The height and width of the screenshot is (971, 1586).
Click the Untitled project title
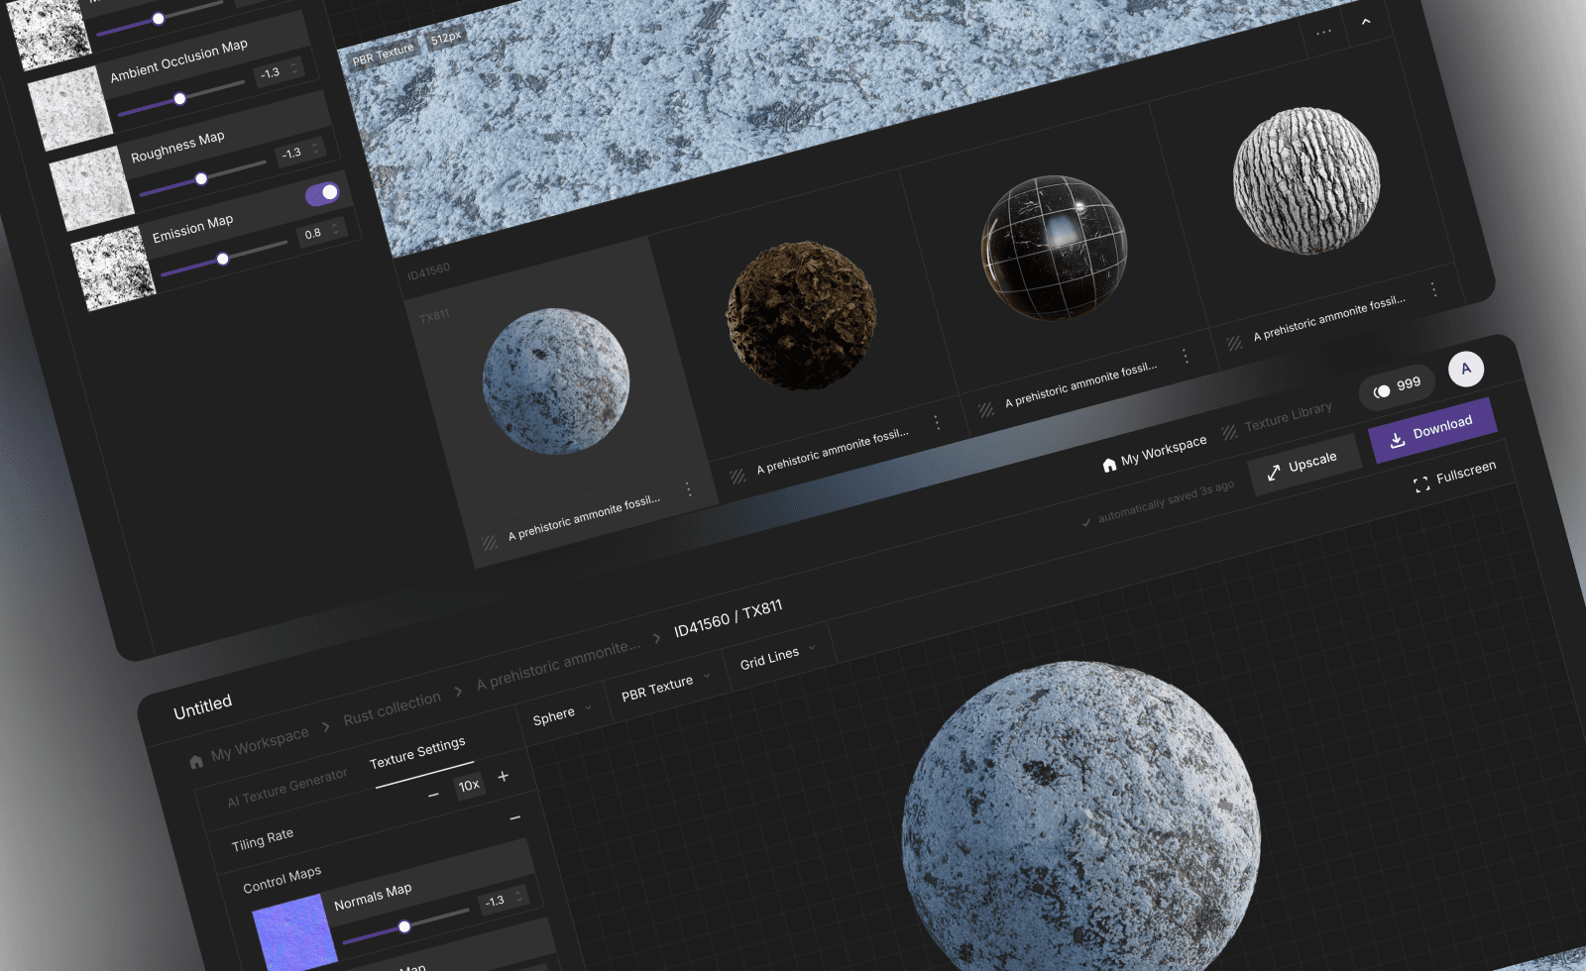click(x=202, y=706)
